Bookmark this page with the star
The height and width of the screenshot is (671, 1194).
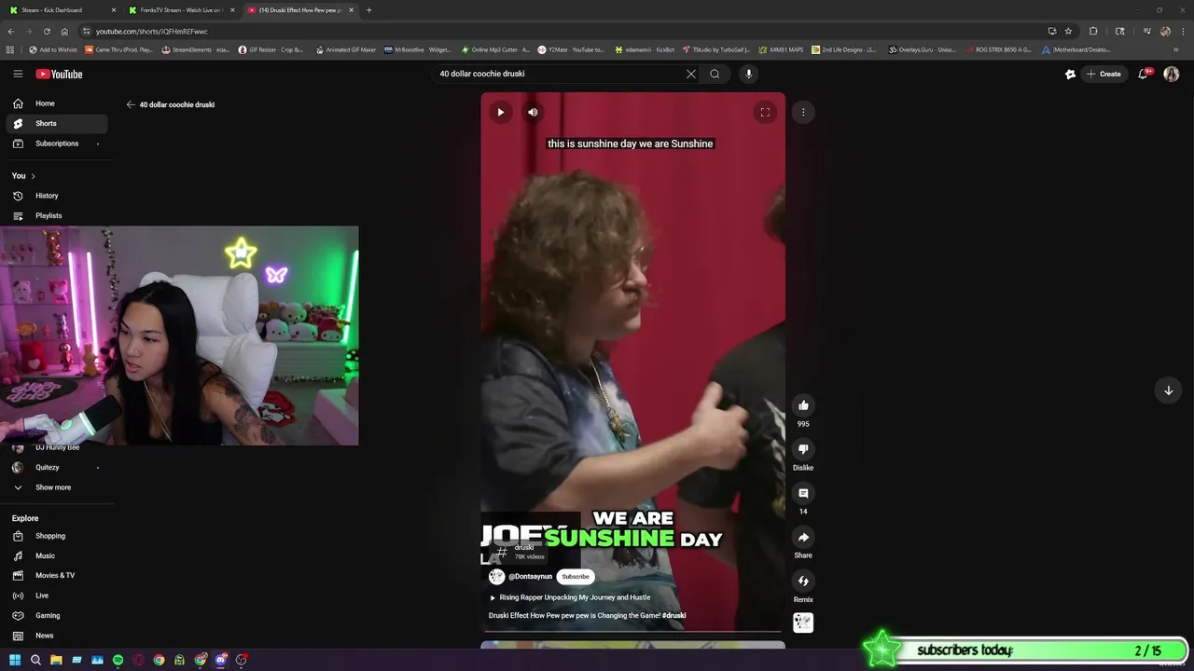point(1068,31)
